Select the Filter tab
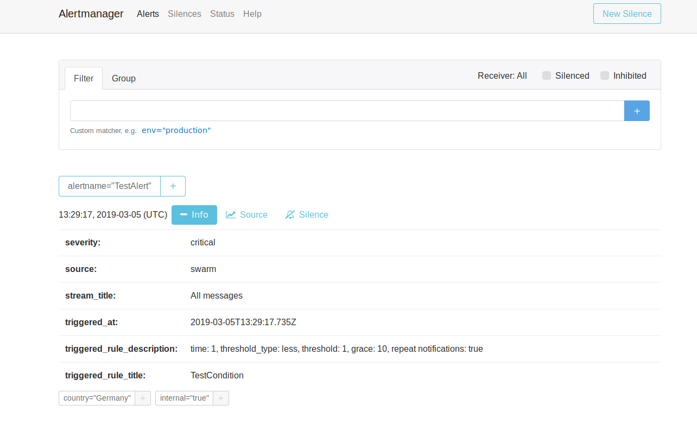Image resolution: width=697 pixels, height=437 pixels. 84,79
